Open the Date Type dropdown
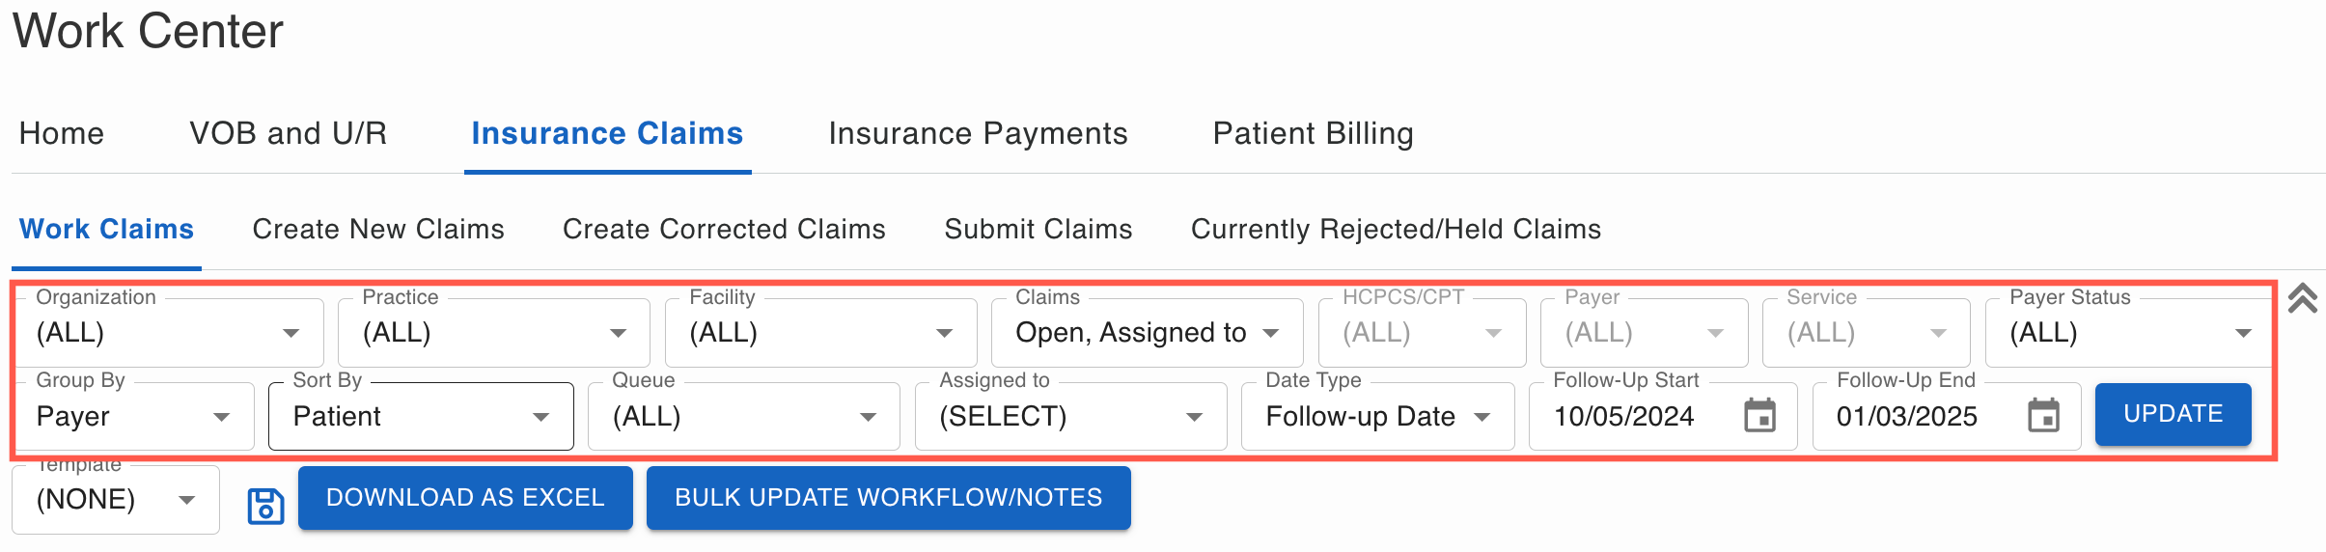This screenshot has width=2326, height=552. [1377, 417]
